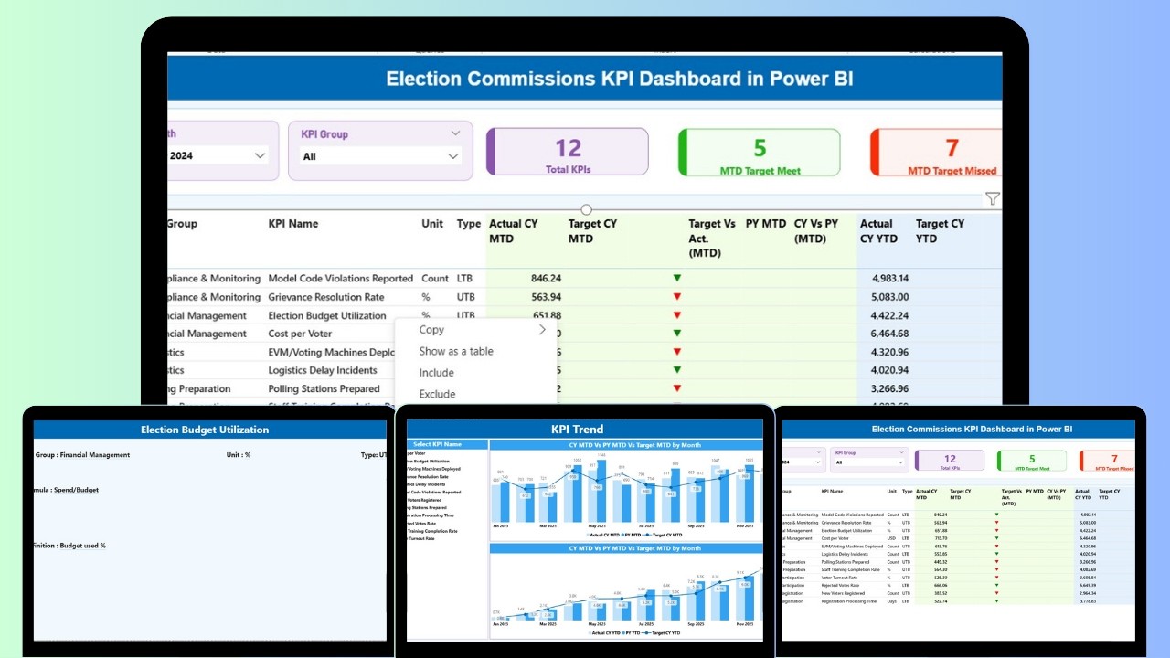
Task: Click Actual CY YTD value 3,266.96
Action: 890,388
